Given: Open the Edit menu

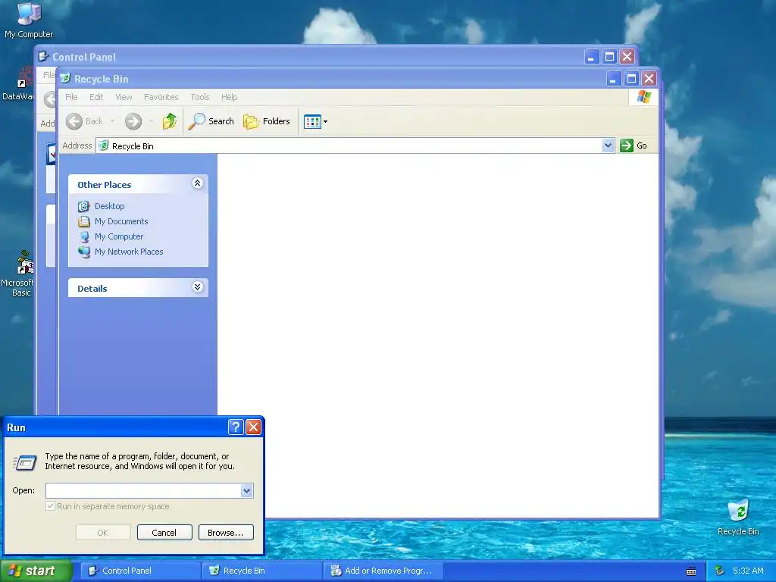Looking at the screenshot, I should point(96,97).
